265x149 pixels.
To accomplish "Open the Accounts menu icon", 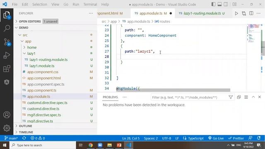I will pyautogui.click(x=7, y=115).
